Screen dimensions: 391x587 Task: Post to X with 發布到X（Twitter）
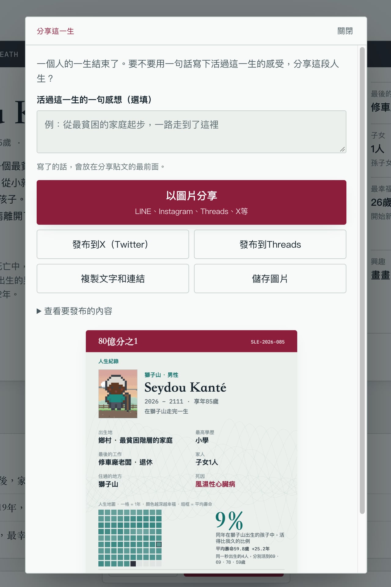(113, 244)
